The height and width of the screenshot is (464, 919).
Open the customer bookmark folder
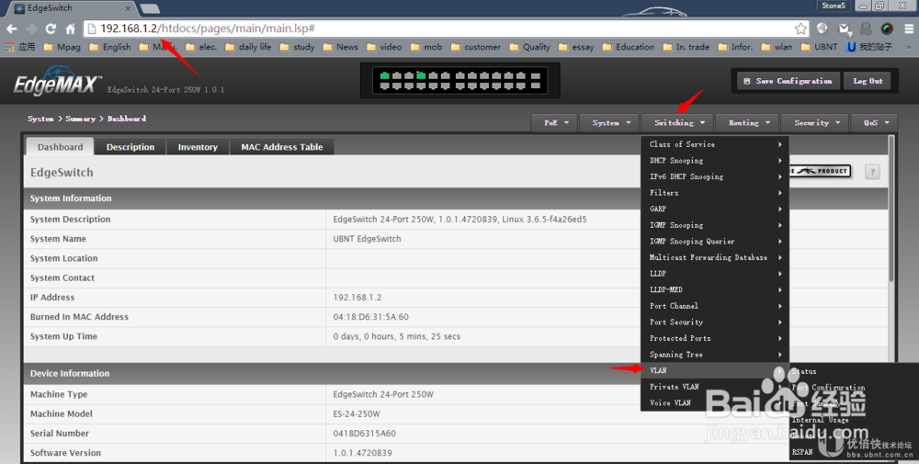[x=475, y=47]
